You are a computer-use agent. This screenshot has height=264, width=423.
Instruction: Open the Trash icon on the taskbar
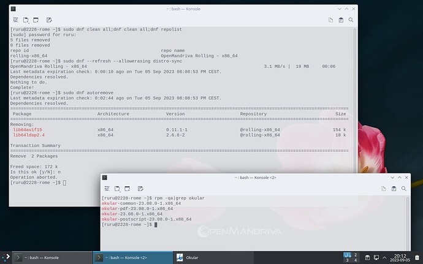click(417, 257)
